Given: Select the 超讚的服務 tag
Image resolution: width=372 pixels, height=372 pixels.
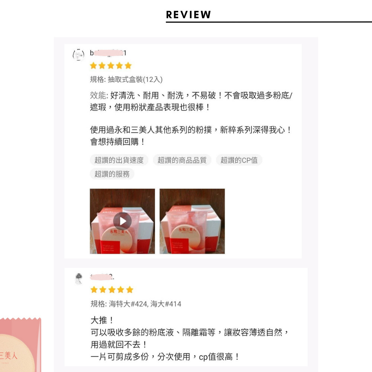Looking at the screenshot, I should click(x=112, y=174).
